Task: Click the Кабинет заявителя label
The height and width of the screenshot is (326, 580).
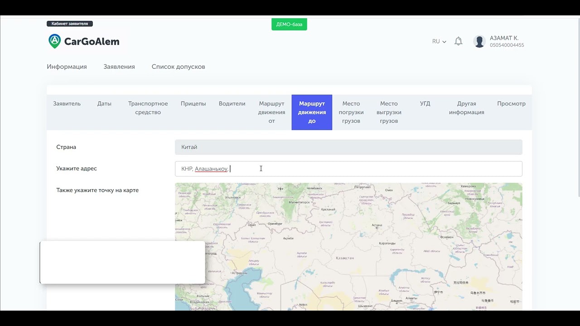Action: 70,24
